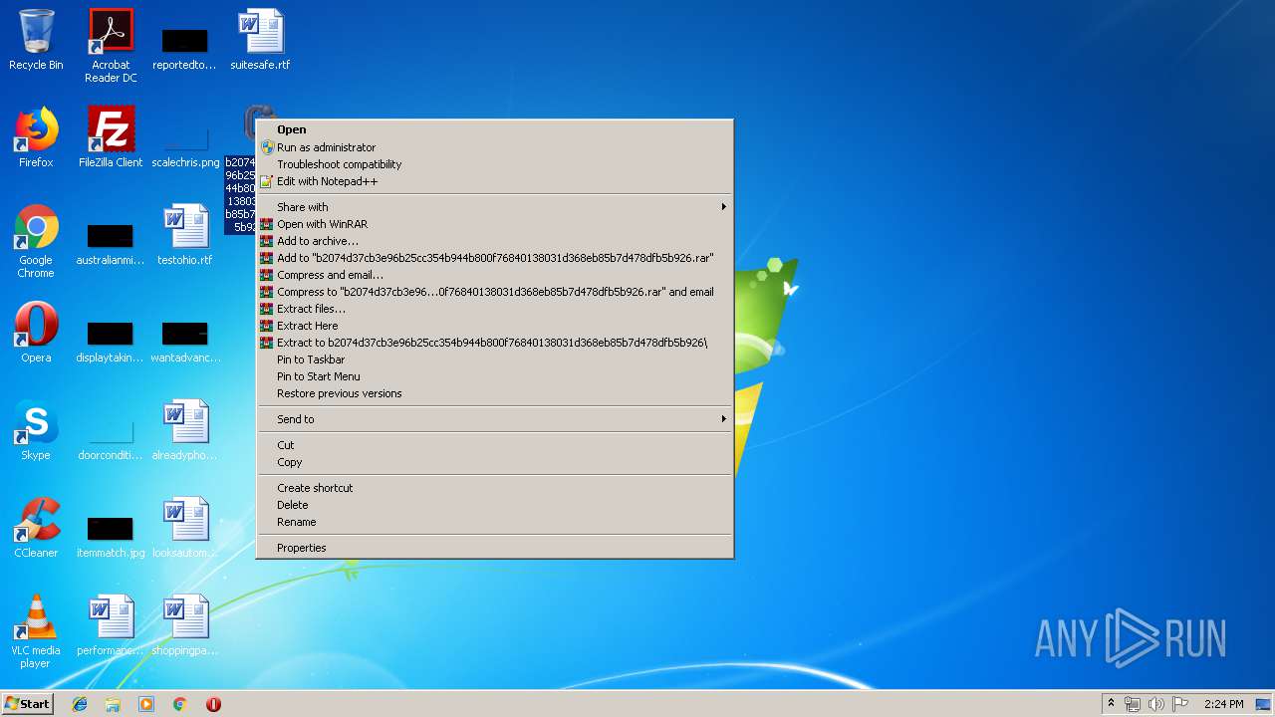Viewport: 1275px width, 717px height.
Task: Choose Open from context menu
Action: (494, 129)
